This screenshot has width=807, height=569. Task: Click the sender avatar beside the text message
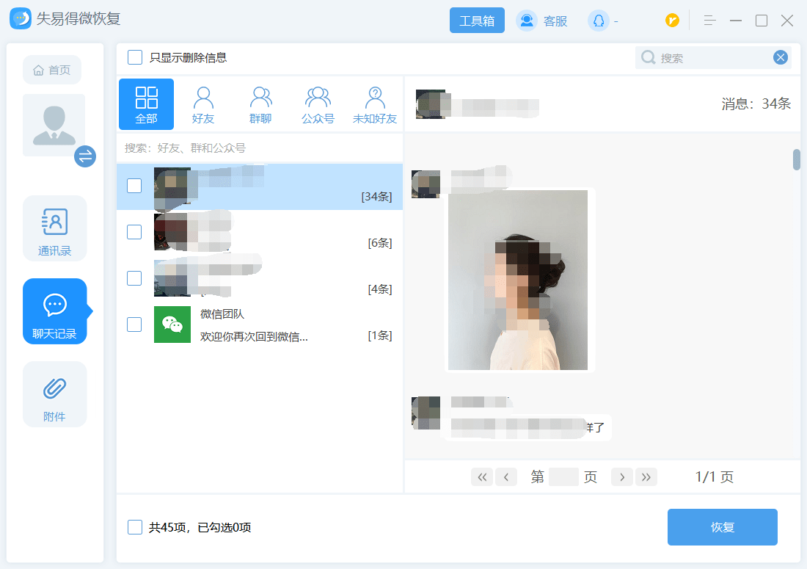point(426,413)
